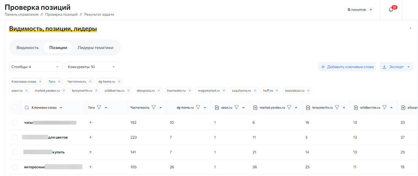418x176 pixels.
Task: Open the Лидеры тематики tab
Action: coord(95,48)
